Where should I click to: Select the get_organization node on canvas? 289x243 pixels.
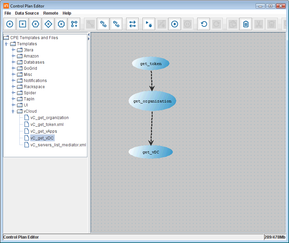[x=152, y=101]
